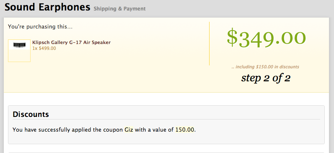The height and width of the screenshot is (153, 334).
Task: Click the words with a value of
Action: (154, 130)
